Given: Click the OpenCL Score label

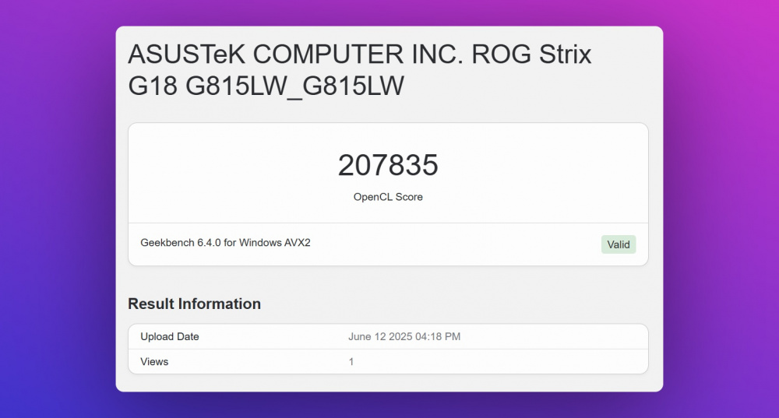Looking at the screenshot, I should coord(388,197).
